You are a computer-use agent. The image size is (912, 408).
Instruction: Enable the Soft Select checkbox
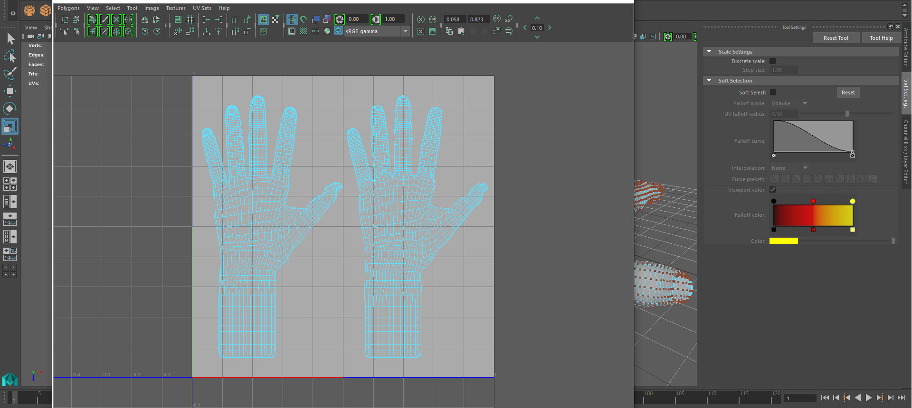(773, 93)
